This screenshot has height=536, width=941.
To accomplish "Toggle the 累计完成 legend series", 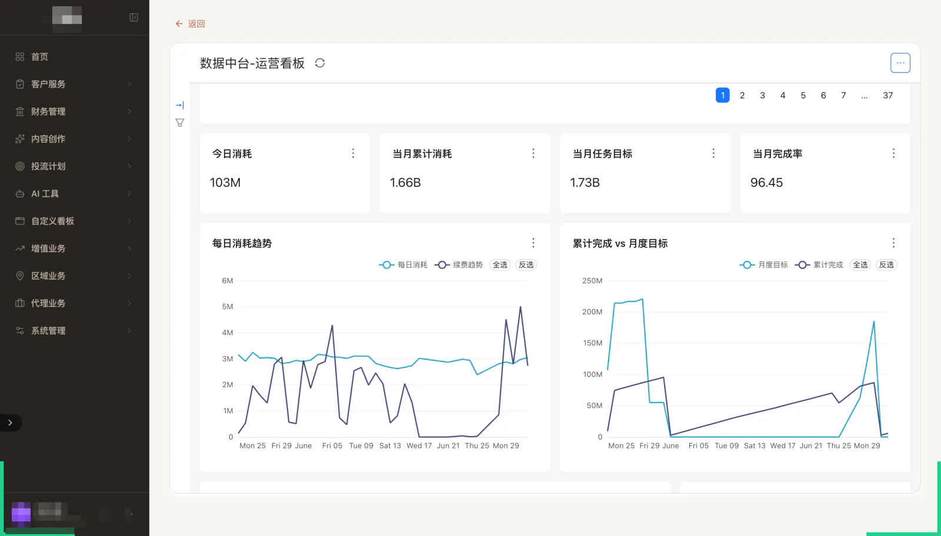I will tap(819, 265).
